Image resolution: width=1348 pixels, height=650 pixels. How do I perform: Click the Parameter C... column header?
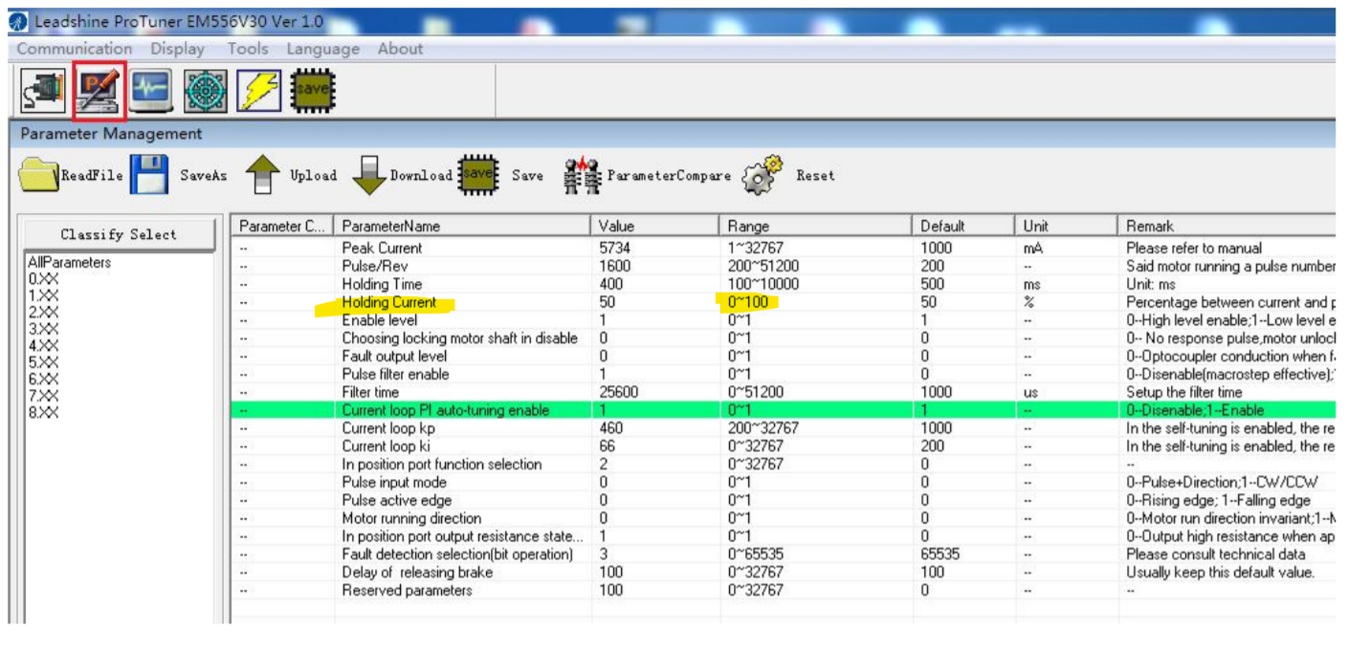283,227
